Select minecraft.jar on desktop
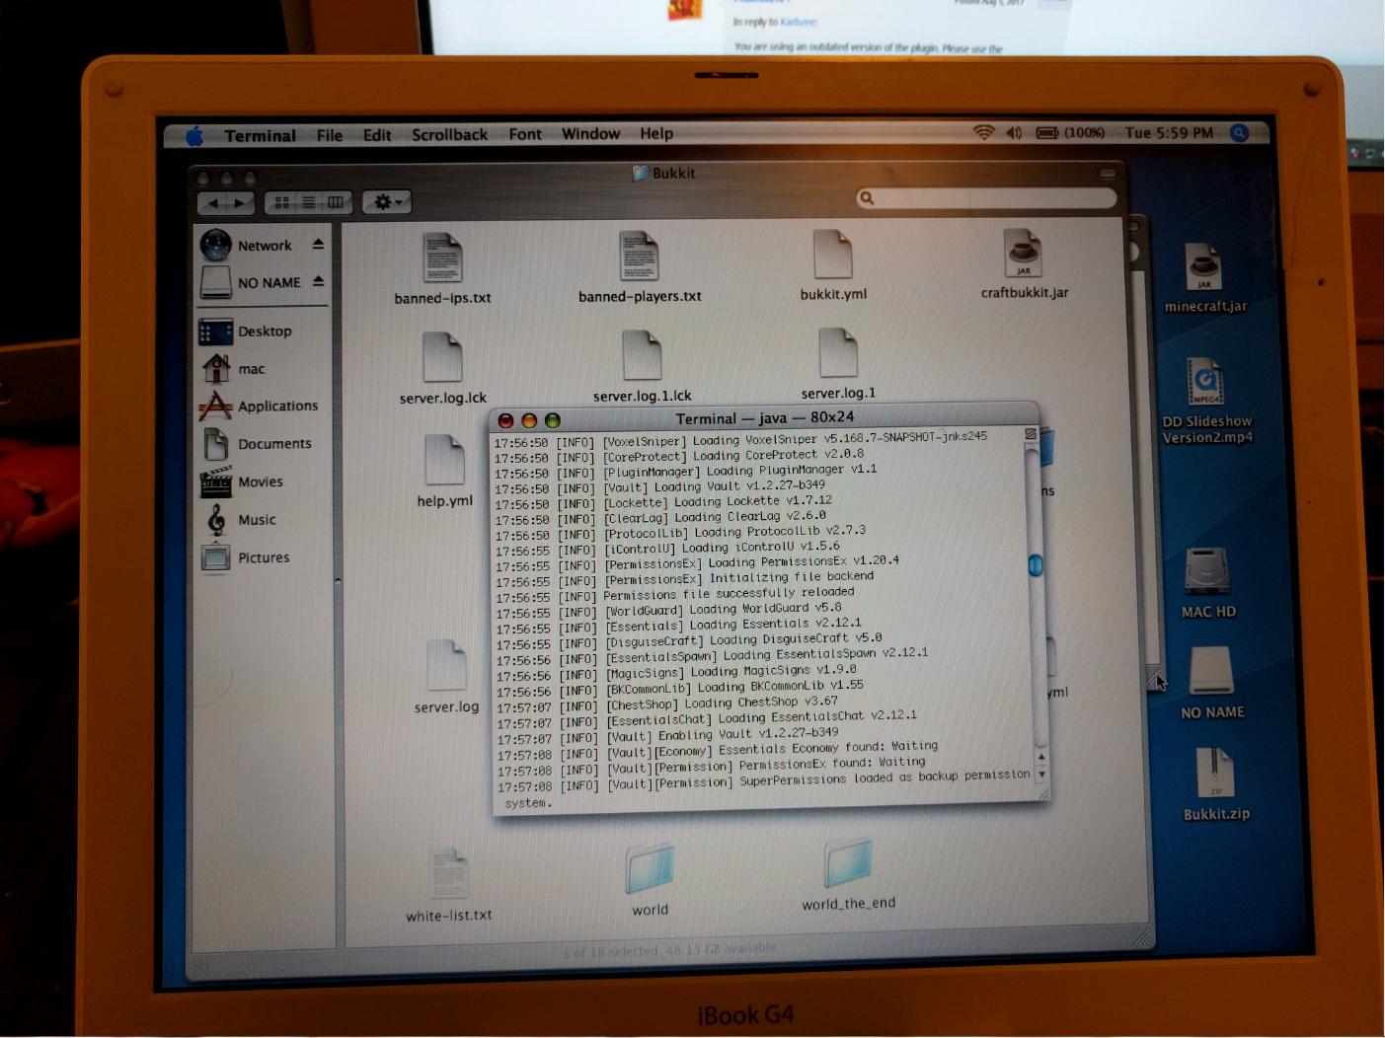 pyautogui.click(x=1204, y=278)
